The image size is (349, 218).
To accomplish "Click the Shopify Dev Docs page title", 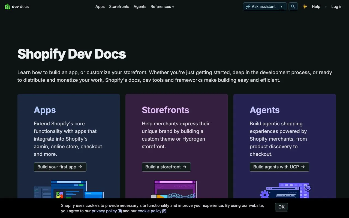I will click(72, 54).
